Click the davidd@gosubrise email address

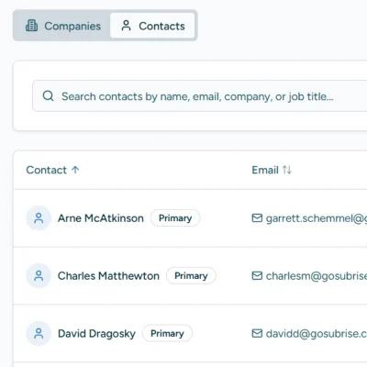pos(317,334)
